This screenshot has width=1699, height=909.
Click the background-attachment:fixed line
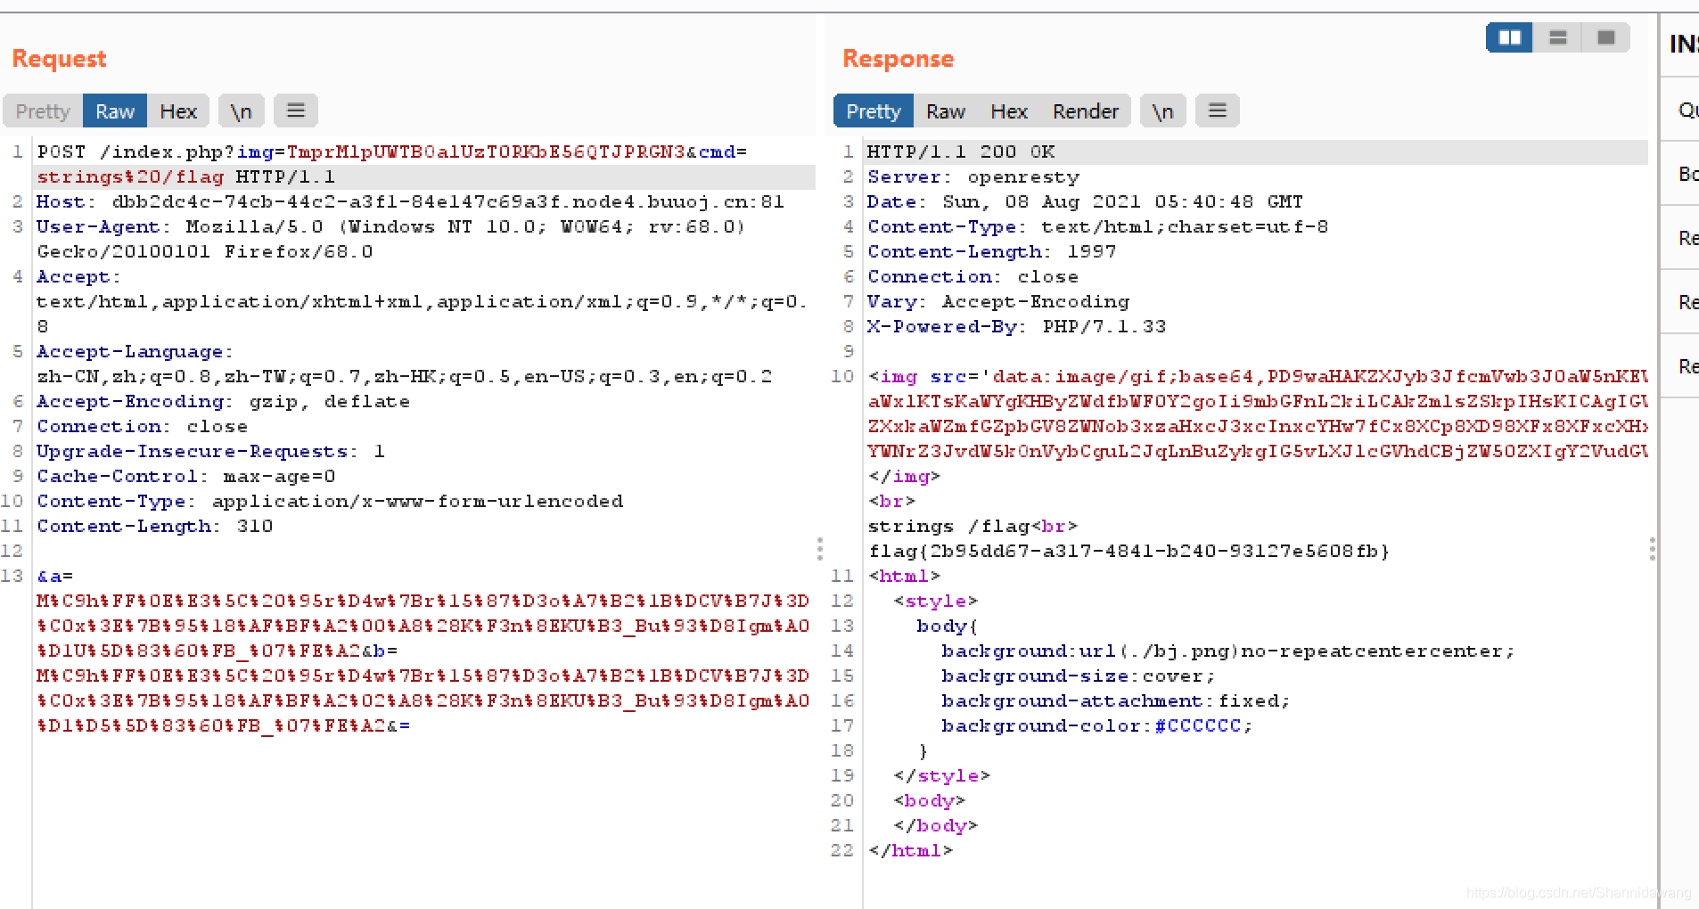(1115, 701)
